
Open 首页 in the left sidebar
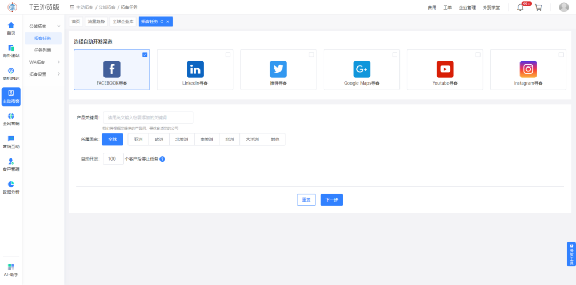tap(11, 28)
